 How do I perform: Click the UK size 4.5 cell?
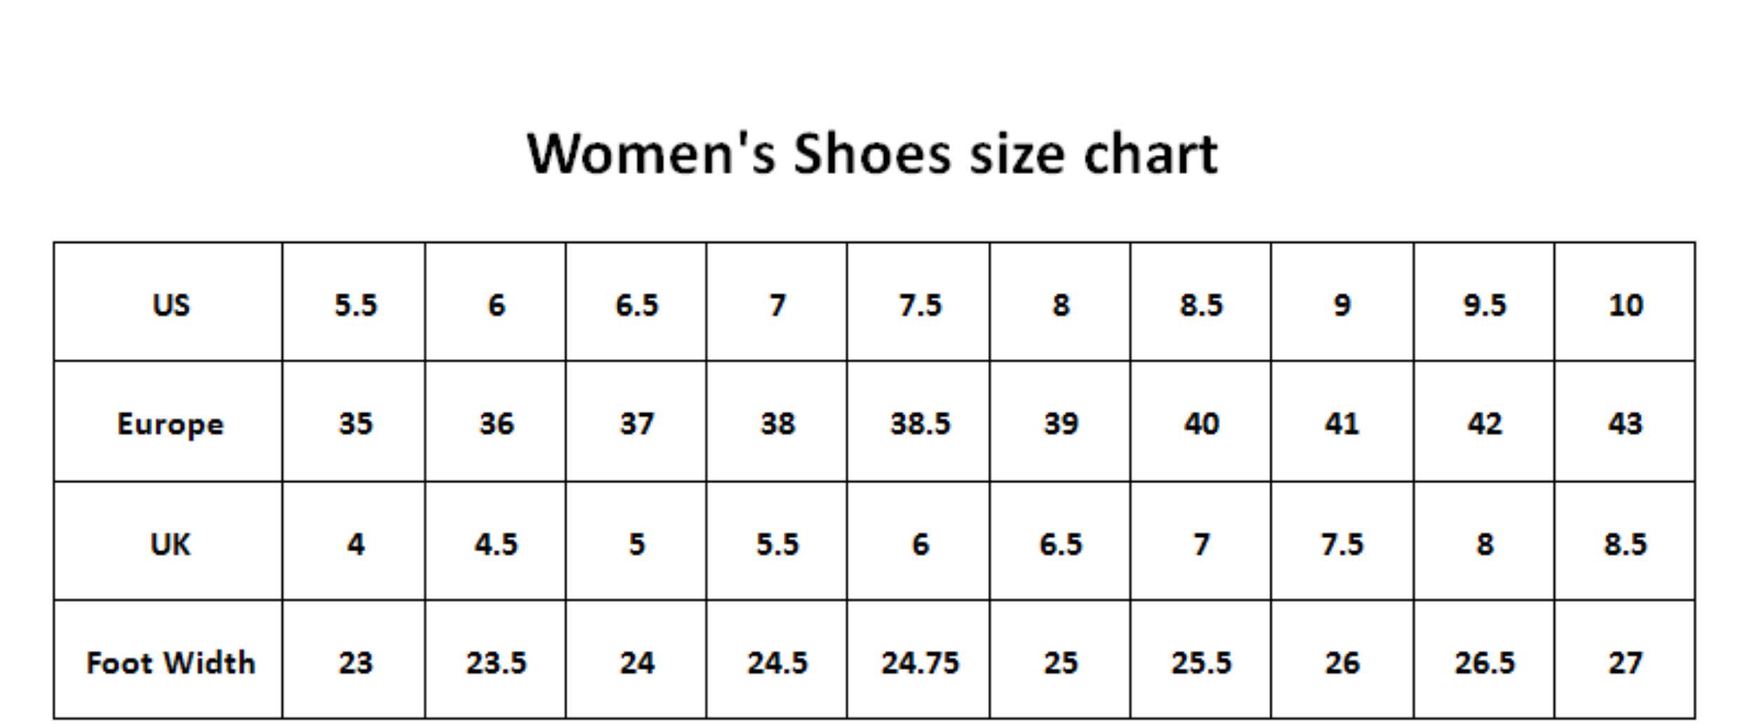(496, 544)
